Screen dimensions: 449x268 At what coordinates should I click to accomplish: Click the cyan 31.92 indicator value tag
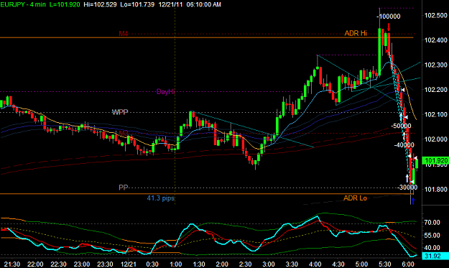tap(435, 256)
